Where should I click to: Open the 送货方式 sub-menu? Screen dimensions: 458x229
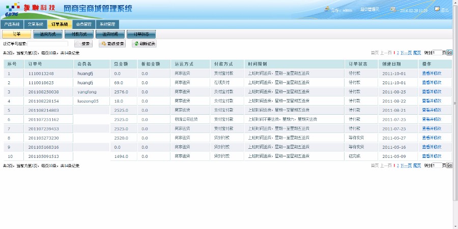point(48,34)
